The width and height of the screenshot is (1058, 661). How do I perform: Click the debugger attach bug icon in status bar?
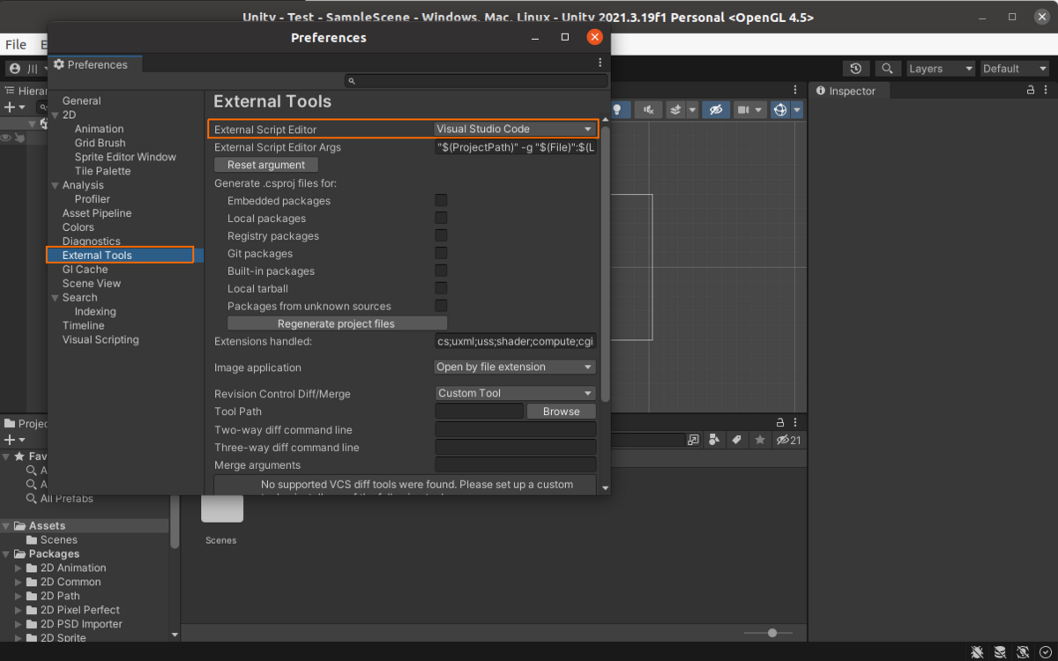977,651
